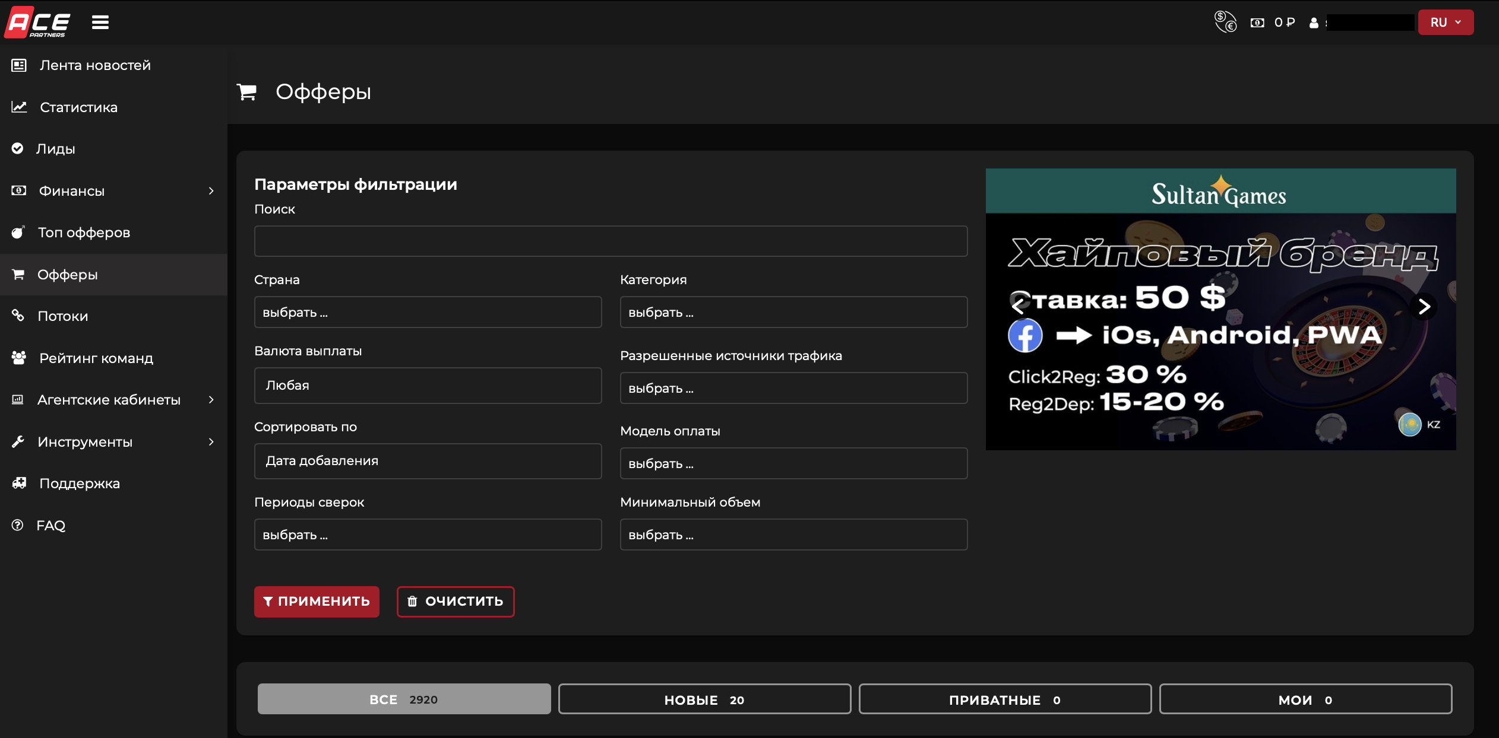Viewport: 1499px width, 738px height.
Task: Click the currency exchange icon in header
Action: click(x=1225, y=22)
